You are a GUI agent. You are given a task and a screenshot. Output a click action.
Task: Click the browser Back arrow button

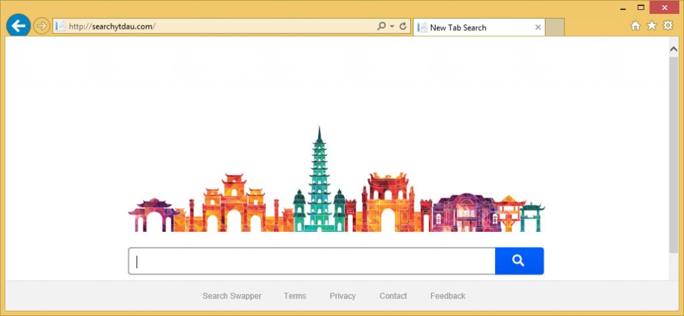(19, 26)
